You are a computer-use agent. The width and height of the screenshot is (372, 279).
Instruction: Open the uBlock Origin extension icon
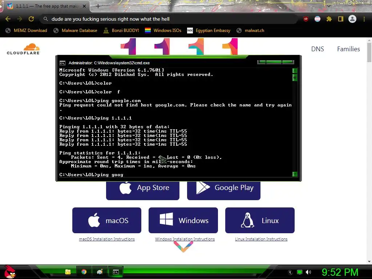306,19
